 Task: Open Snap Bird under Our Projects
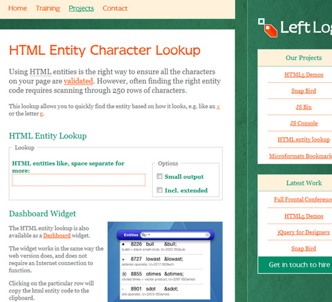[x=304, y=91]
